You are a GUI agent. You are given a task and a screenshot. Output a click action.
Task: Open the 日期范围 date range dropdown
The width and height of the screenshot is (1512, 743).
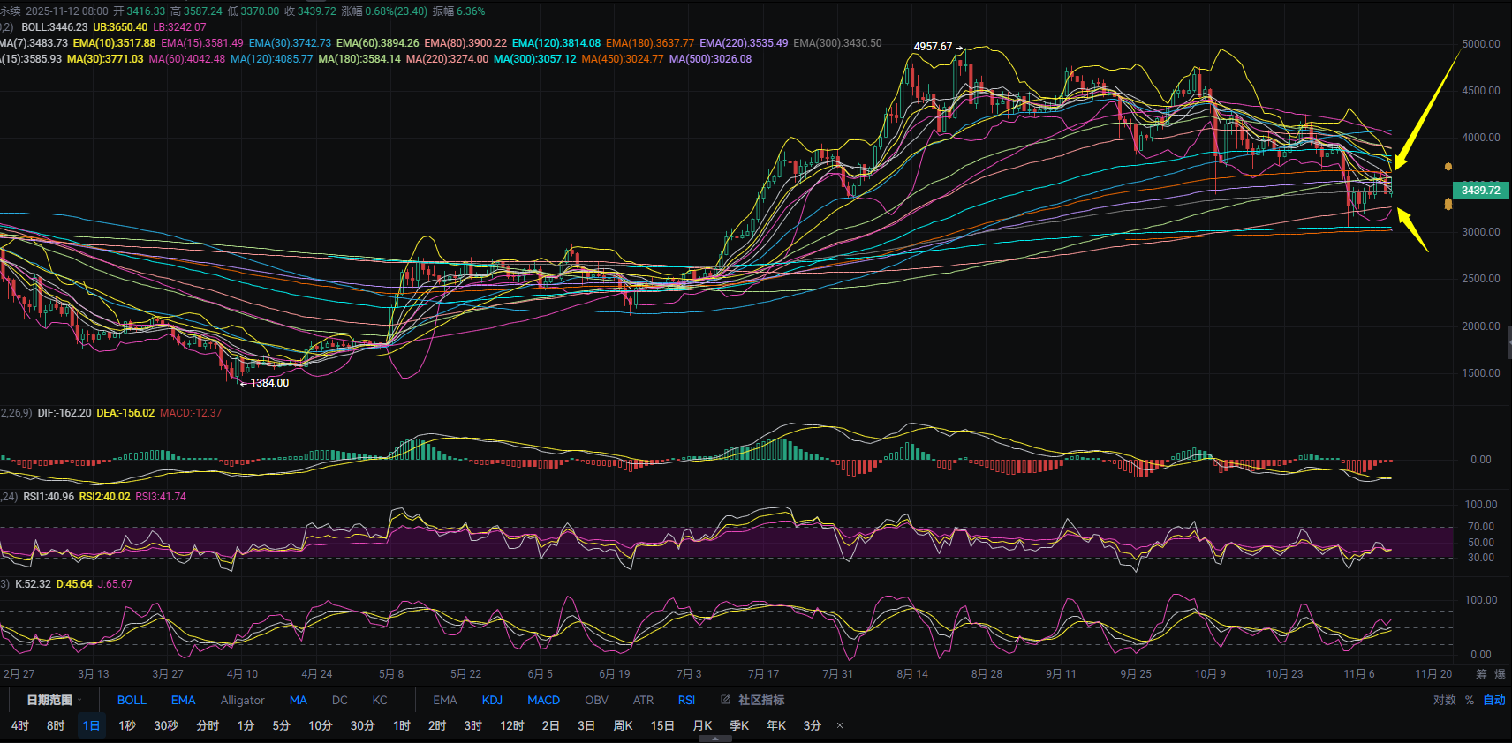(x=53, y=700)
